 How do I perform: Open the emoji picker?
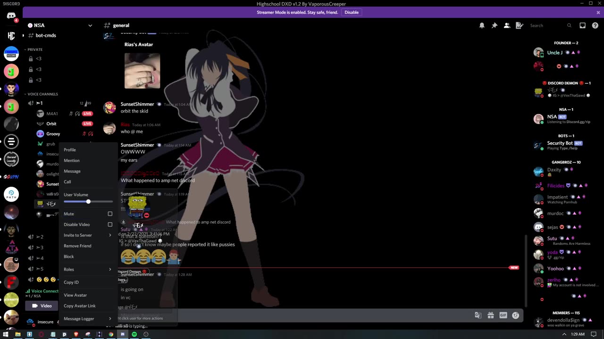(x=516, y=315)
